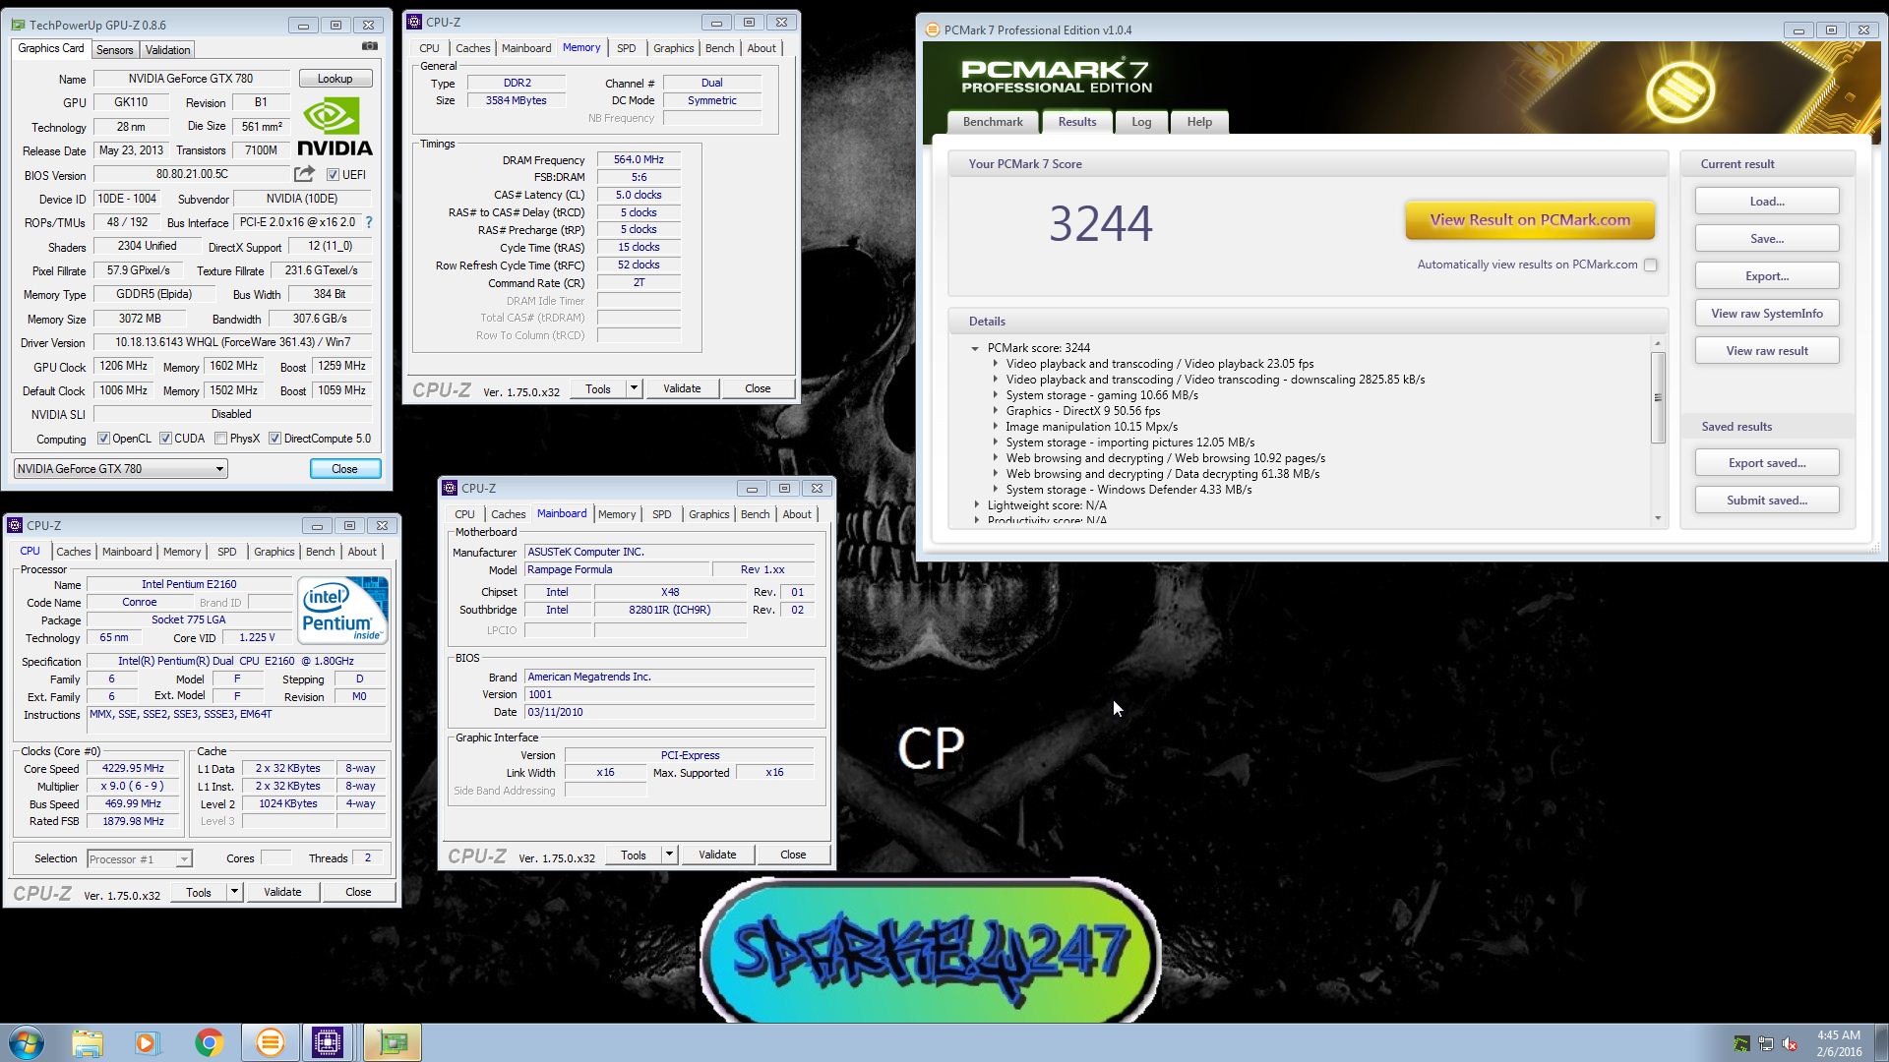
Task: Open the Log tab in PCMark 7
Action: point(1141,122)
